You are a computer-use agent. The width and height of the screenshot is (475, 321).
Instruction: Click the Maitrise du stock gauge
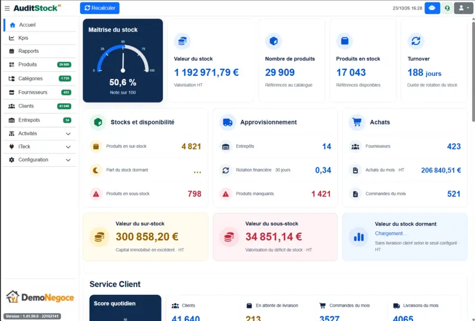click(x=123, y=58)
